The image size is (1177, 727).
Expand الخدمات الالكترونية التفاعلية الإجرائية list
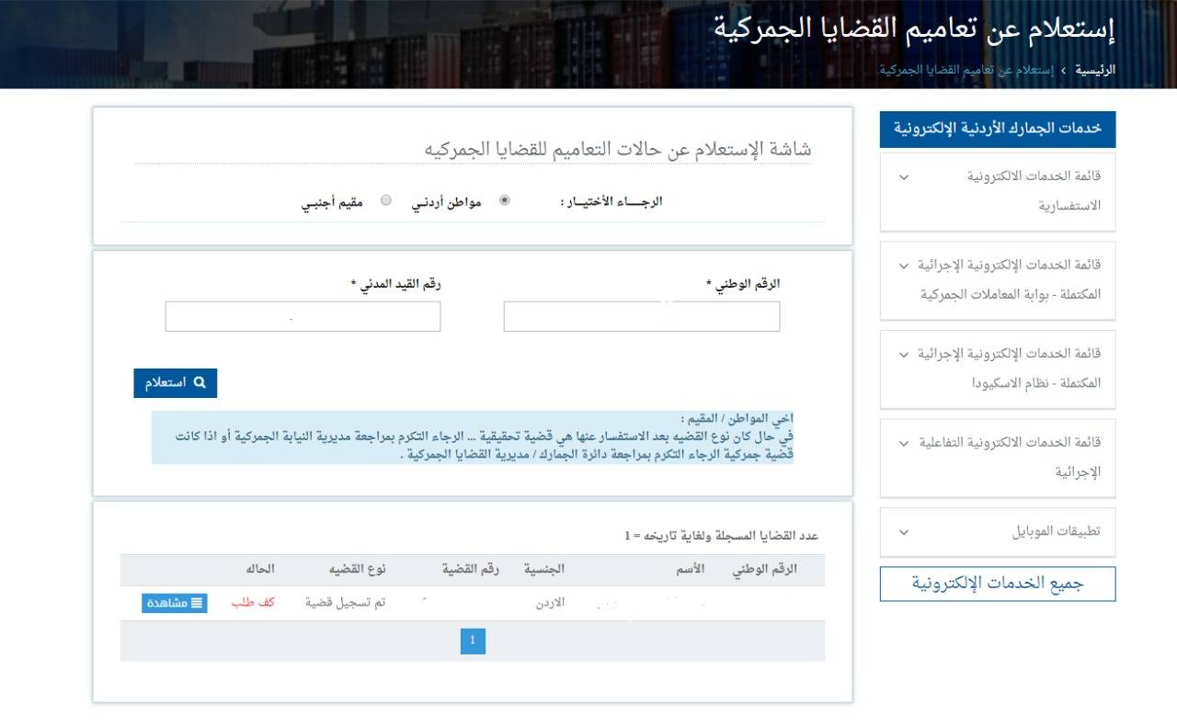903,443
